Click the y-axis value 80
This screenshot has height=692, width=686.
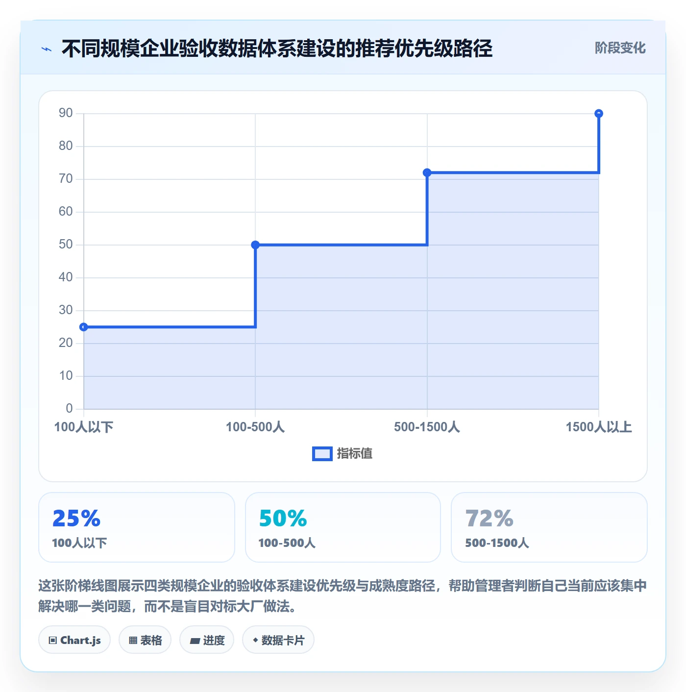(x=66, y=146)
